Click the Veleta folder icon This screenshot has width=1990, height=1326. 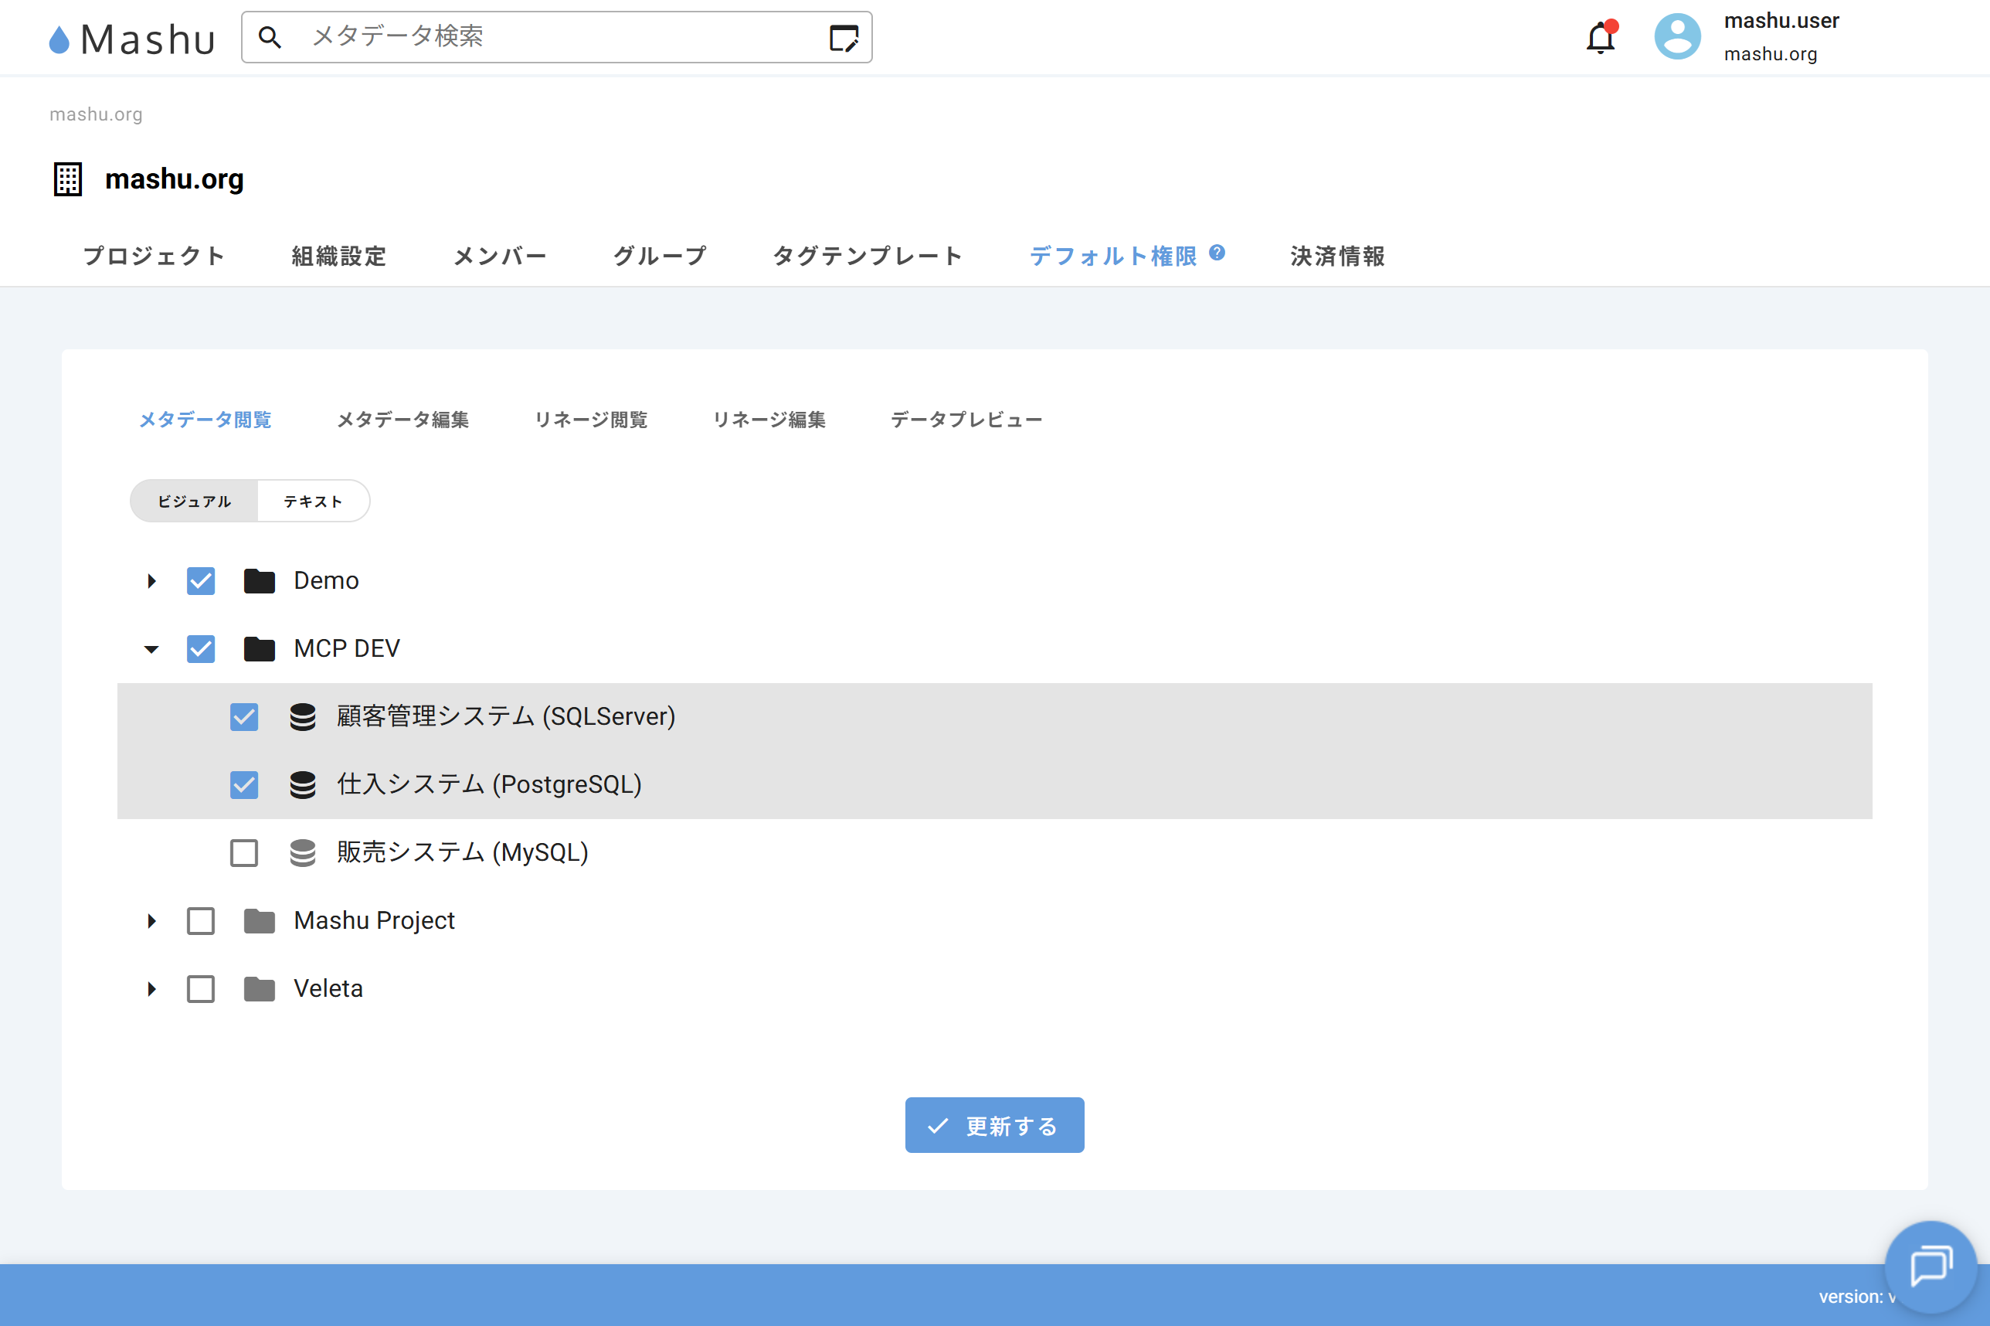coord(260,988)
